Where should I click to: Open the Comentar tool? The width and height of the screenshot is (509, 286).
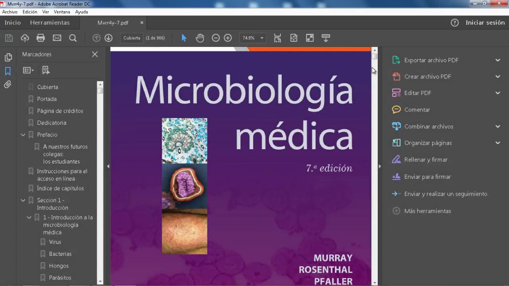417,110
